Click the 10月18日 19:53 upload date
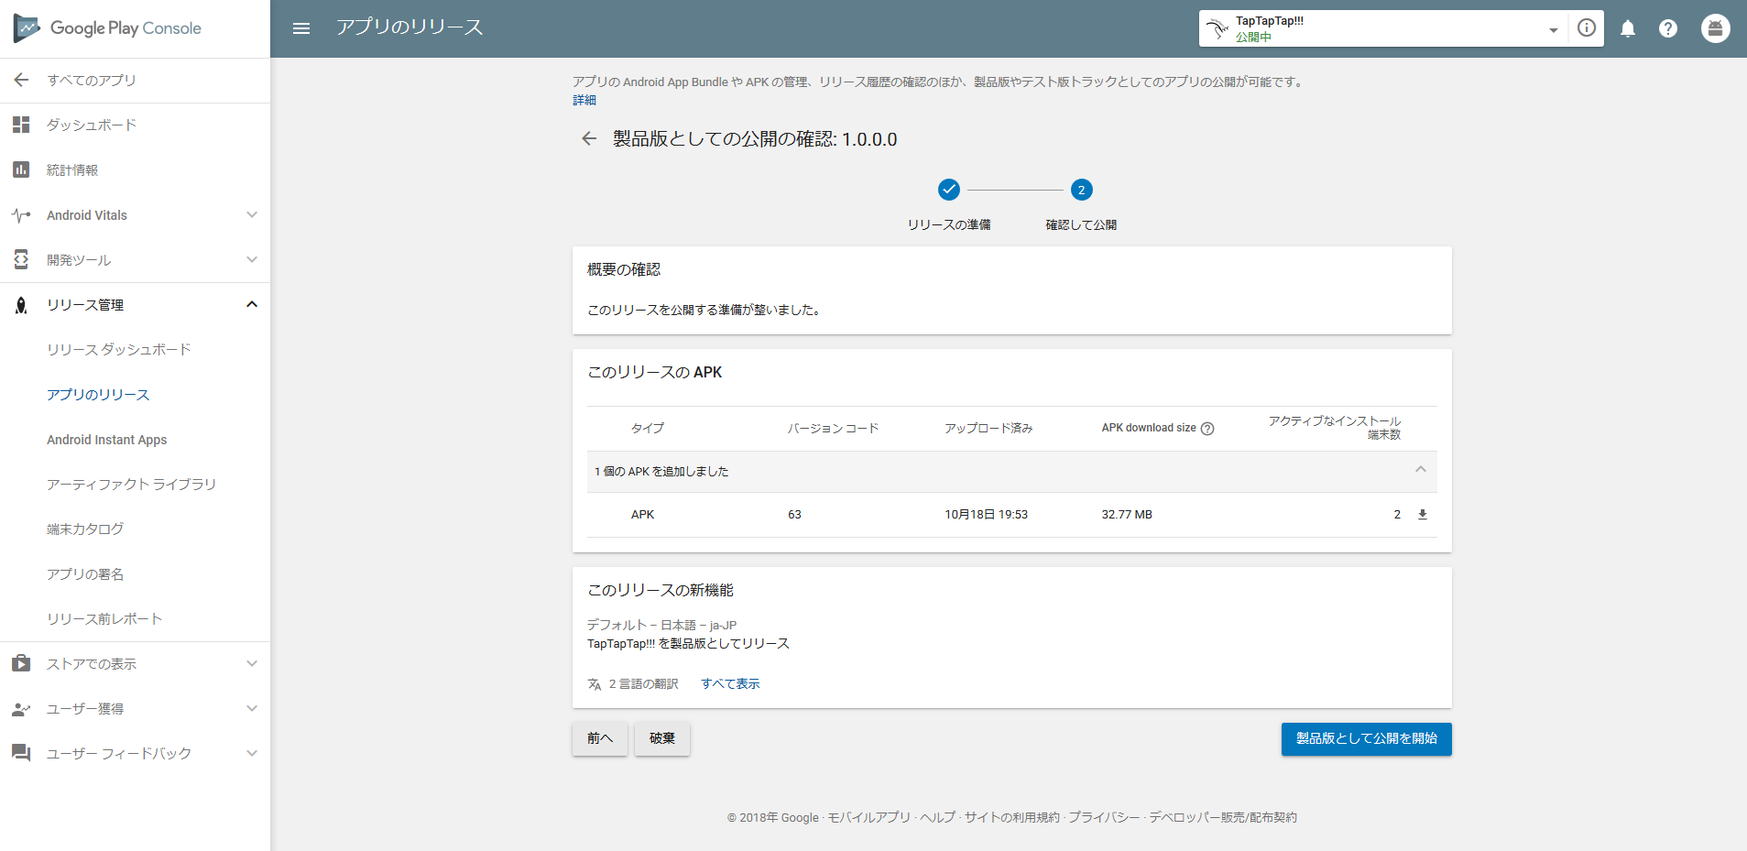 tap(987, 515)
